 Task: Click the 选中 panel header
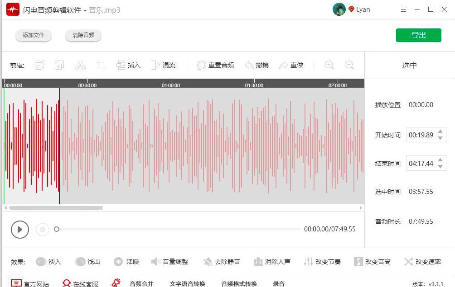click(409, 66)
